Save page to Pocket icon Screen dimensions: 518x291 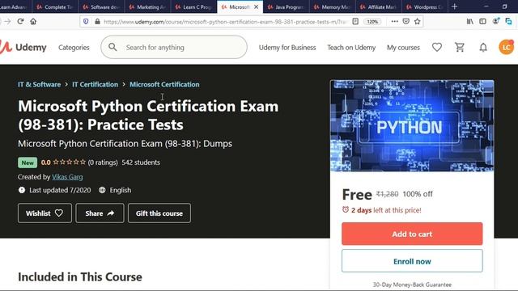[406, 22]
